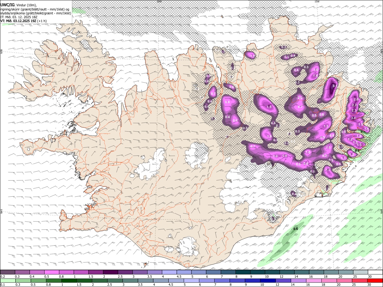383x287 pixels.
Task: Click the green '0.6' rain value offshore southeast
Action: pyautogui.click(x=296, y=229)
